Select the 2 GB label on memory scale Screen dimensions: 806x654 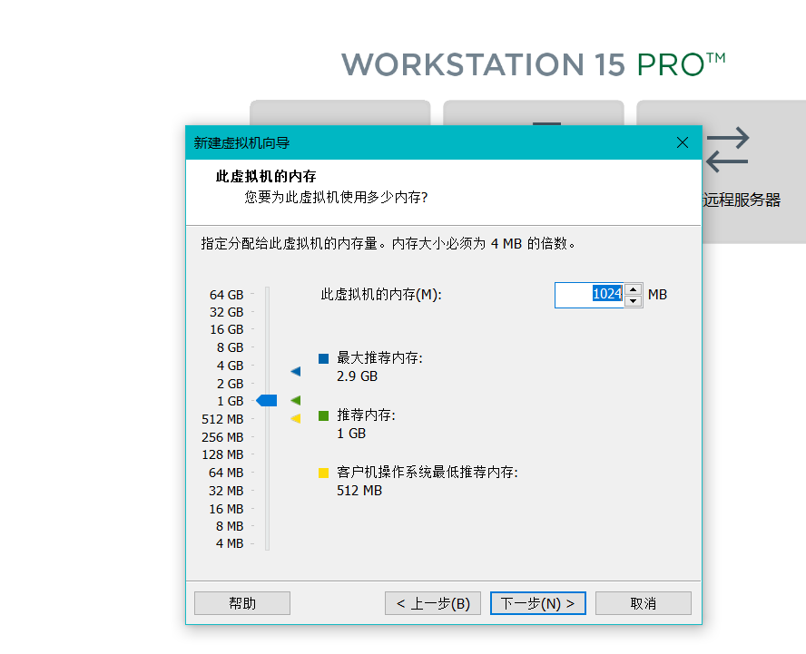(230, 384)
